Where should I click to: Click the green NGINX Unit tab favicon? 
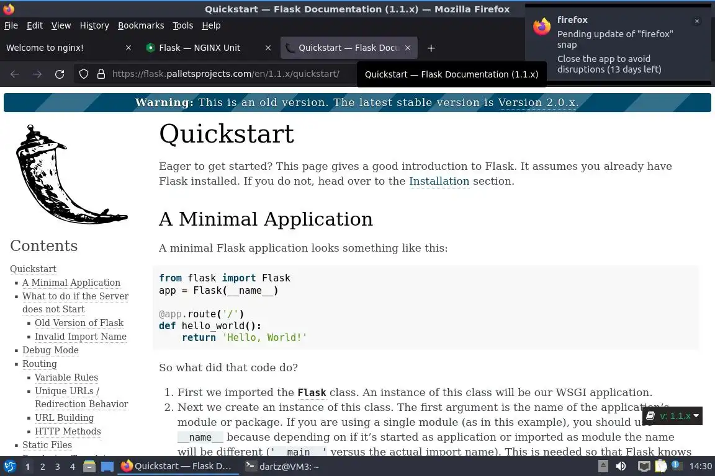pyautogui.click(x=150, y=48)
